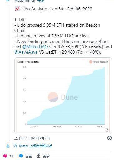
Task: Click the Jan 2023 axis label
Action: (x=101, y=126)
